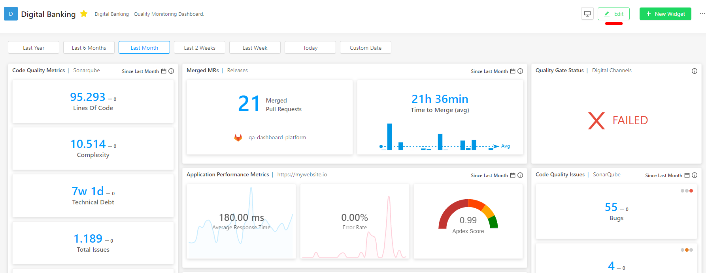The image size is (706, 273).
Task: Click Since Last Month in Merged MRs
Action: point(489,71)
